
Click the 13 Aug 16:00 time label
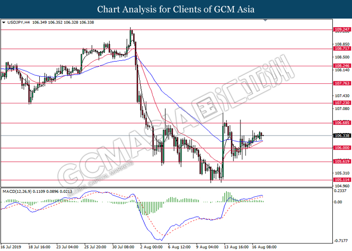[x=236, y=247]
